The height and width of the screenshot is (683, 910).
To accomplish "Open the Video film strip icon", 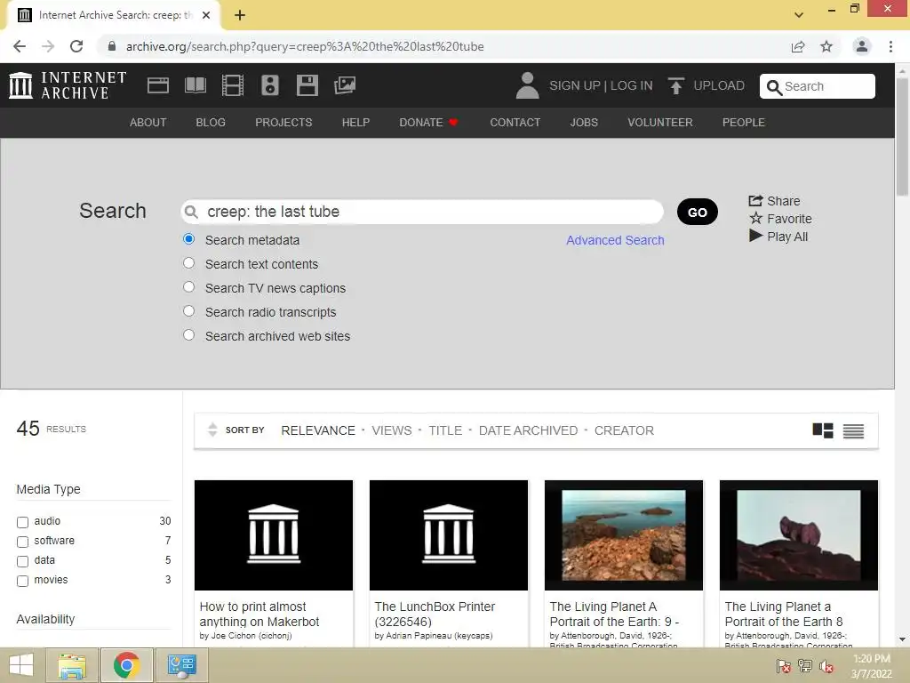I will [x=233, y=85].
